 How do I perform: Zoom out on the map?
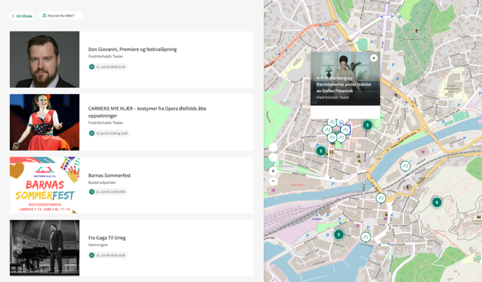(x=273, y=181)
